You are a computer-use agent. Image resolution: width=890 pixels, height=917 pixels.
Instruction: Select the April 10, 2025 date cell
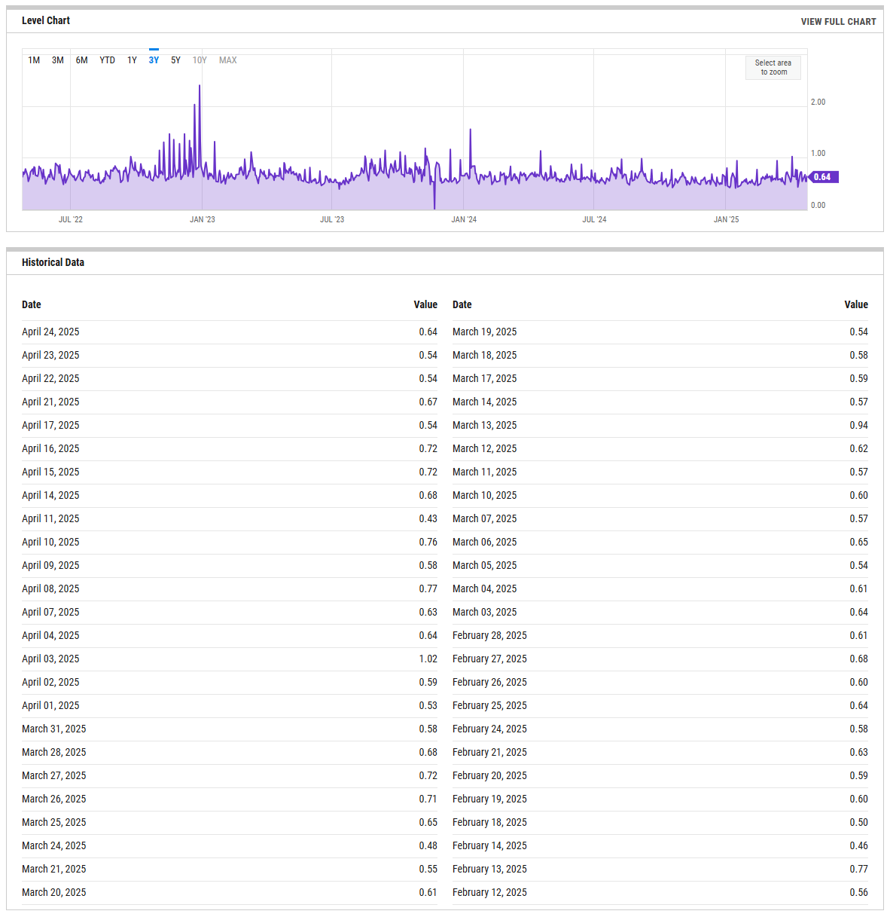pyautogui.click(x=50, y=542)
